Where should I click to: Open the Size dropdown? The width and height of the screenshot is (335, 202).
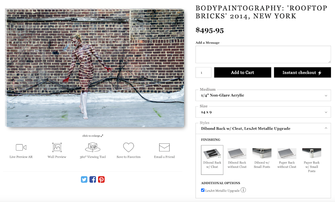[x=263, y=112]
